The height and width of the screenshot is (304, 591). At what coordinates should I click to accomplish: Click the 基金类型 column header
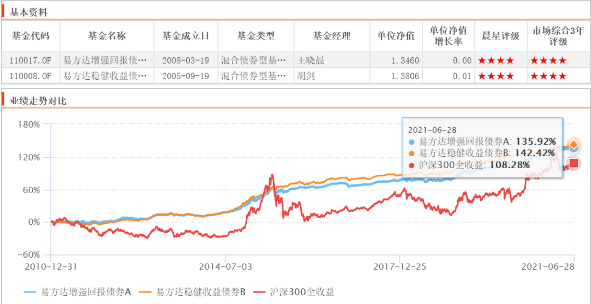point(256,36)
